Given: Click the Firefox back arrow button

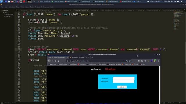Looking at the screenshot, I should (49, 61).
